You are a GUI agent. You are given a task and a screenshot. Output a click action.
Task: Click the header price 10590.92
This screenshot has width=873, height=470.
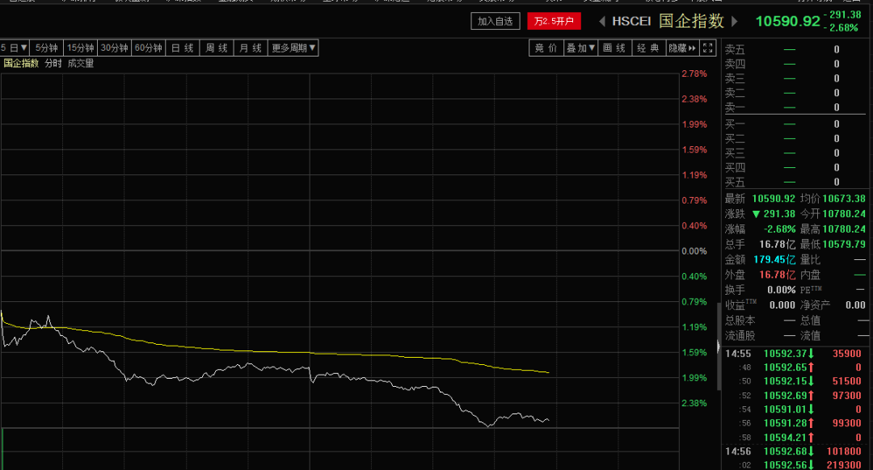[787, 22]
